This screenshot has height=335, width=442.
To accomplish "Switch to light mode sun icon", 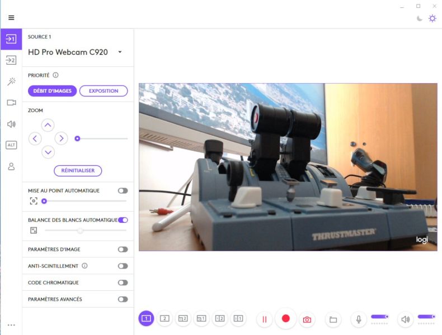I will 432,18.
